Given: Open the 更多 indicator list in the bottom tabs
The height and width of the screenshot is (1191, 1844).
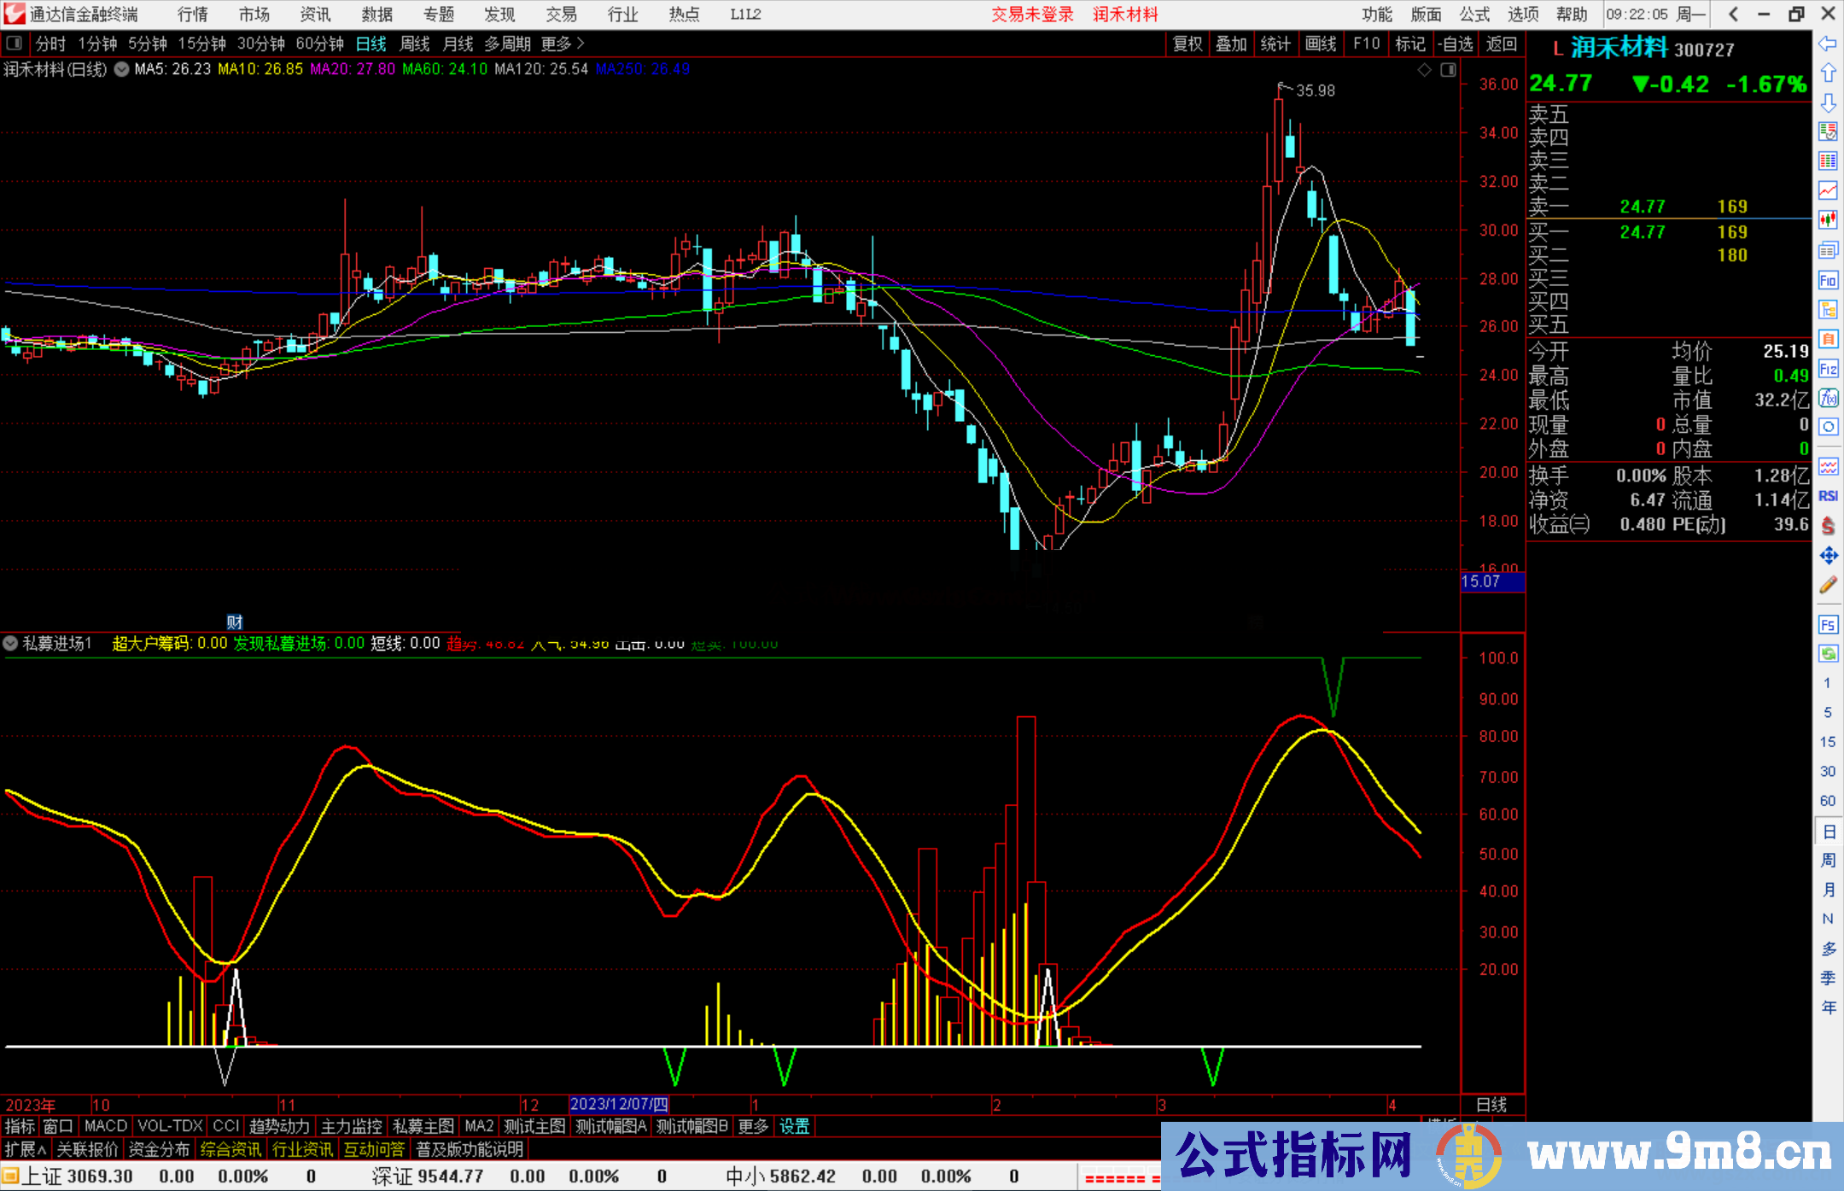Looking at the screenshot, I should pyautogui.click(x=753, y=1126).
